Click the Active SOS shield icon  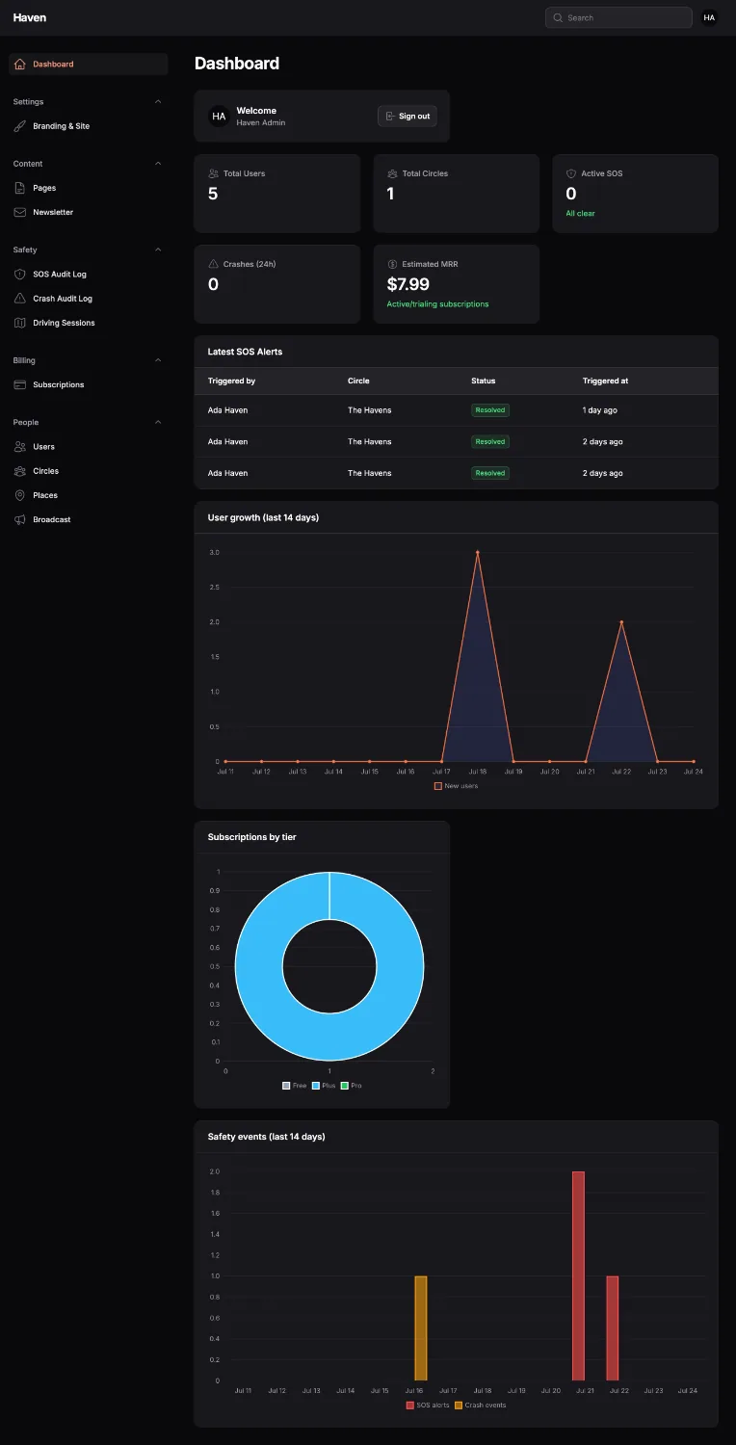571,173
